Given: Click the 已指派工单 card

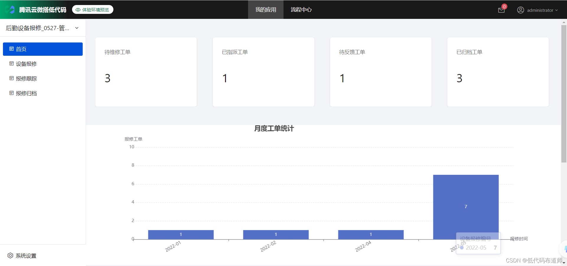Looking at the screenshot, I should pyautogui.click(x=263, y=72).
